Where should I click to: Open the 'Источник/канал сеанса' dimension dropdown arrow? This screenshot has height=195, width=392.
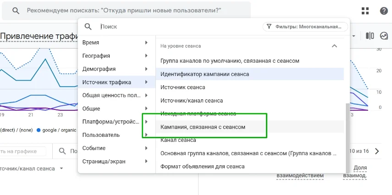[61, 169]
